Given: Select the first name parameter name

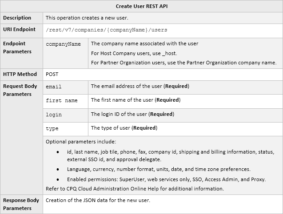Looking at the screenshot, I should coord(62,100).
